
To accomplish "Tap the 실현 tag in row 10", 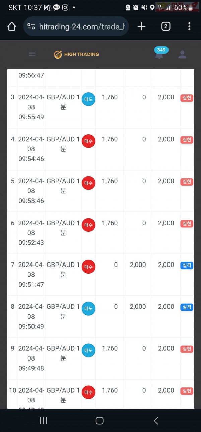I will point(187,391).
